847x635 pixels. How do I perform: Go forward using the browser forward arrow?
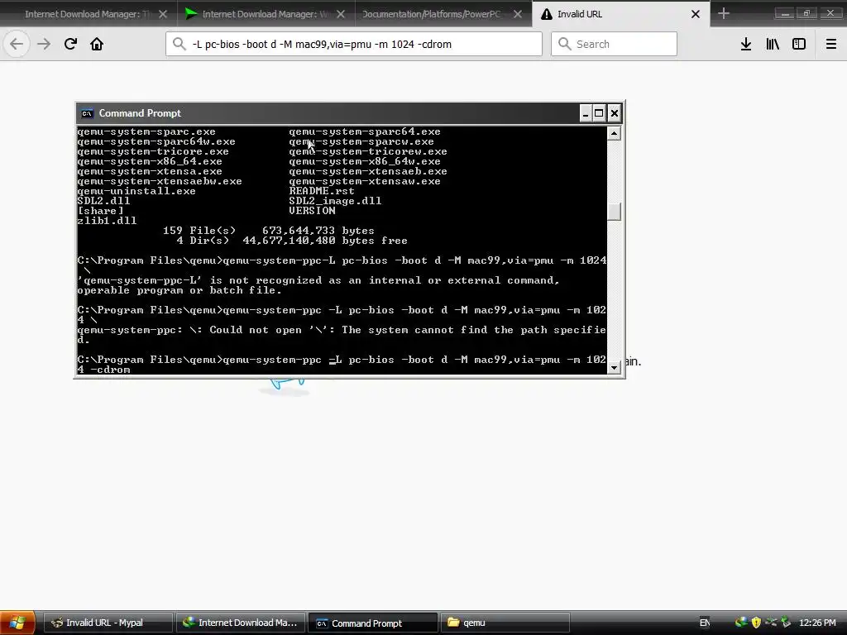click(44, 44)
